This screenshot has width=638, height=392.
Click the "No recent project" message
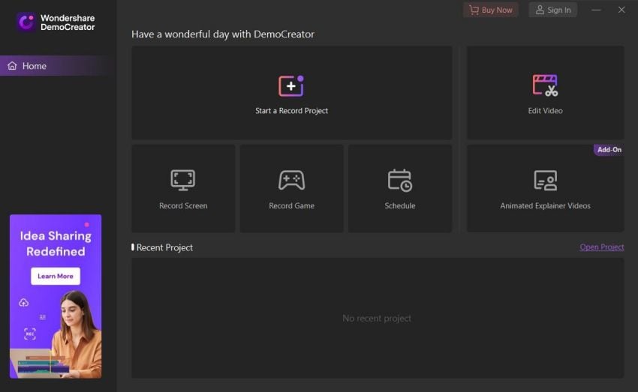[x=377, y=318]
